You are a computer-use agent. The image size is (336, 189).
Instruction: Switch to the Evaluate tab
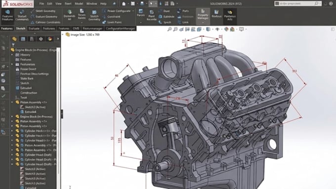(x=34, y=29)
